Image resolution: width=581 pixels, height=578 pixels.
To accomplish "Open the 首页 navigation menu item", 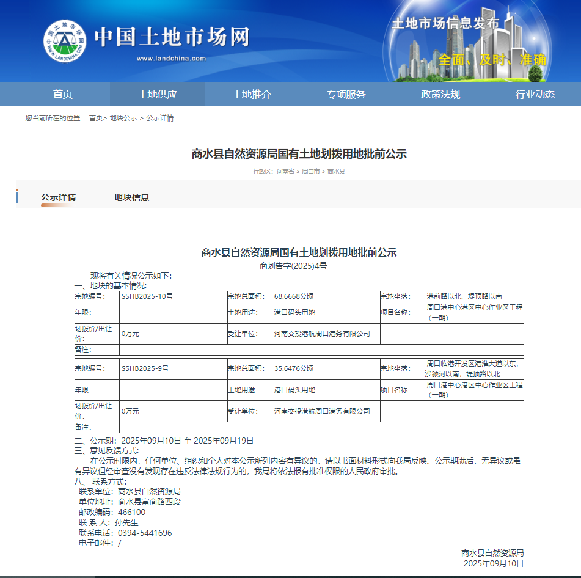I will click(x=63, y=94).
